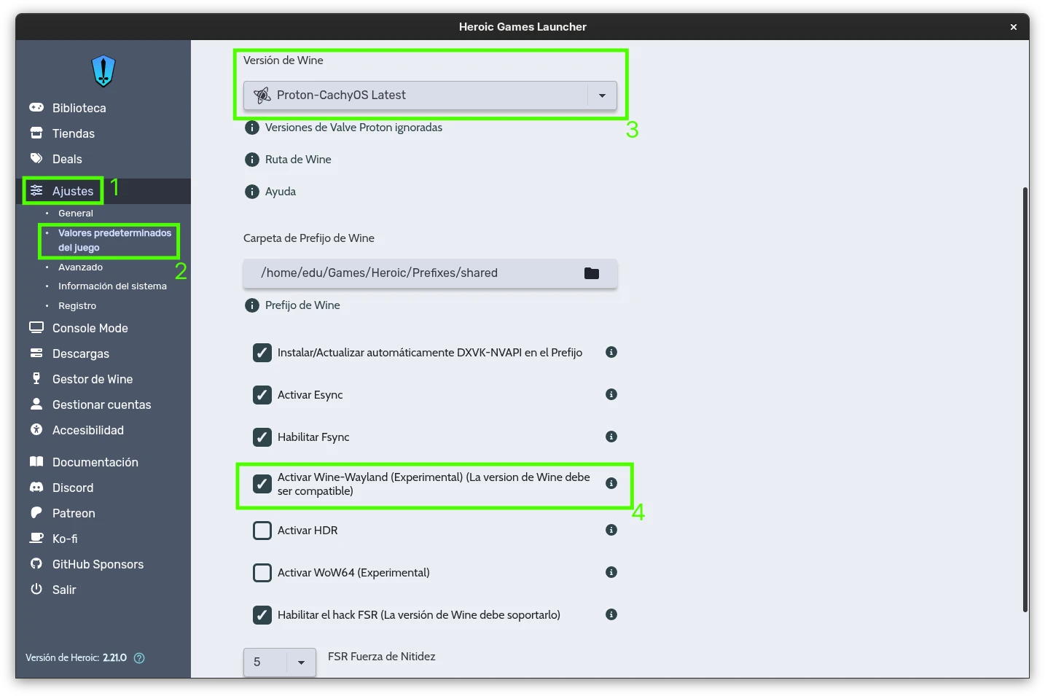
Task: Close the Heroic Games Launcher window
Action: 1014,27
